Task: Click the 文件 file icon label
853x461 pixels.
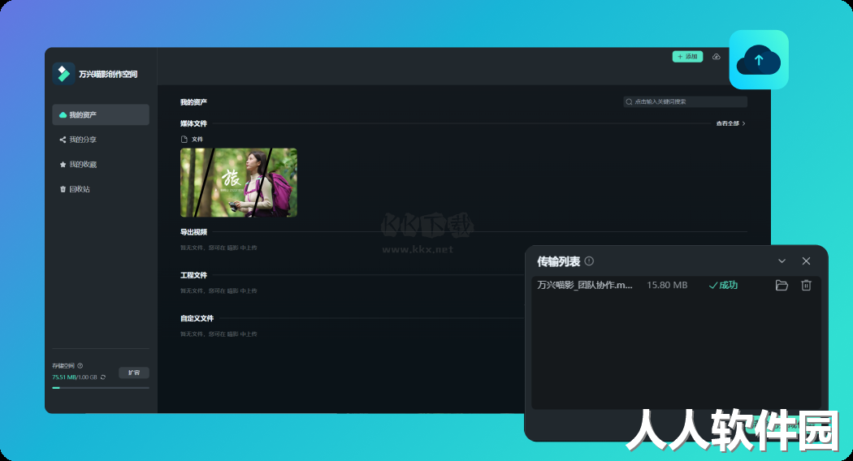Action: pyautogui.click(x=192, y=139)
